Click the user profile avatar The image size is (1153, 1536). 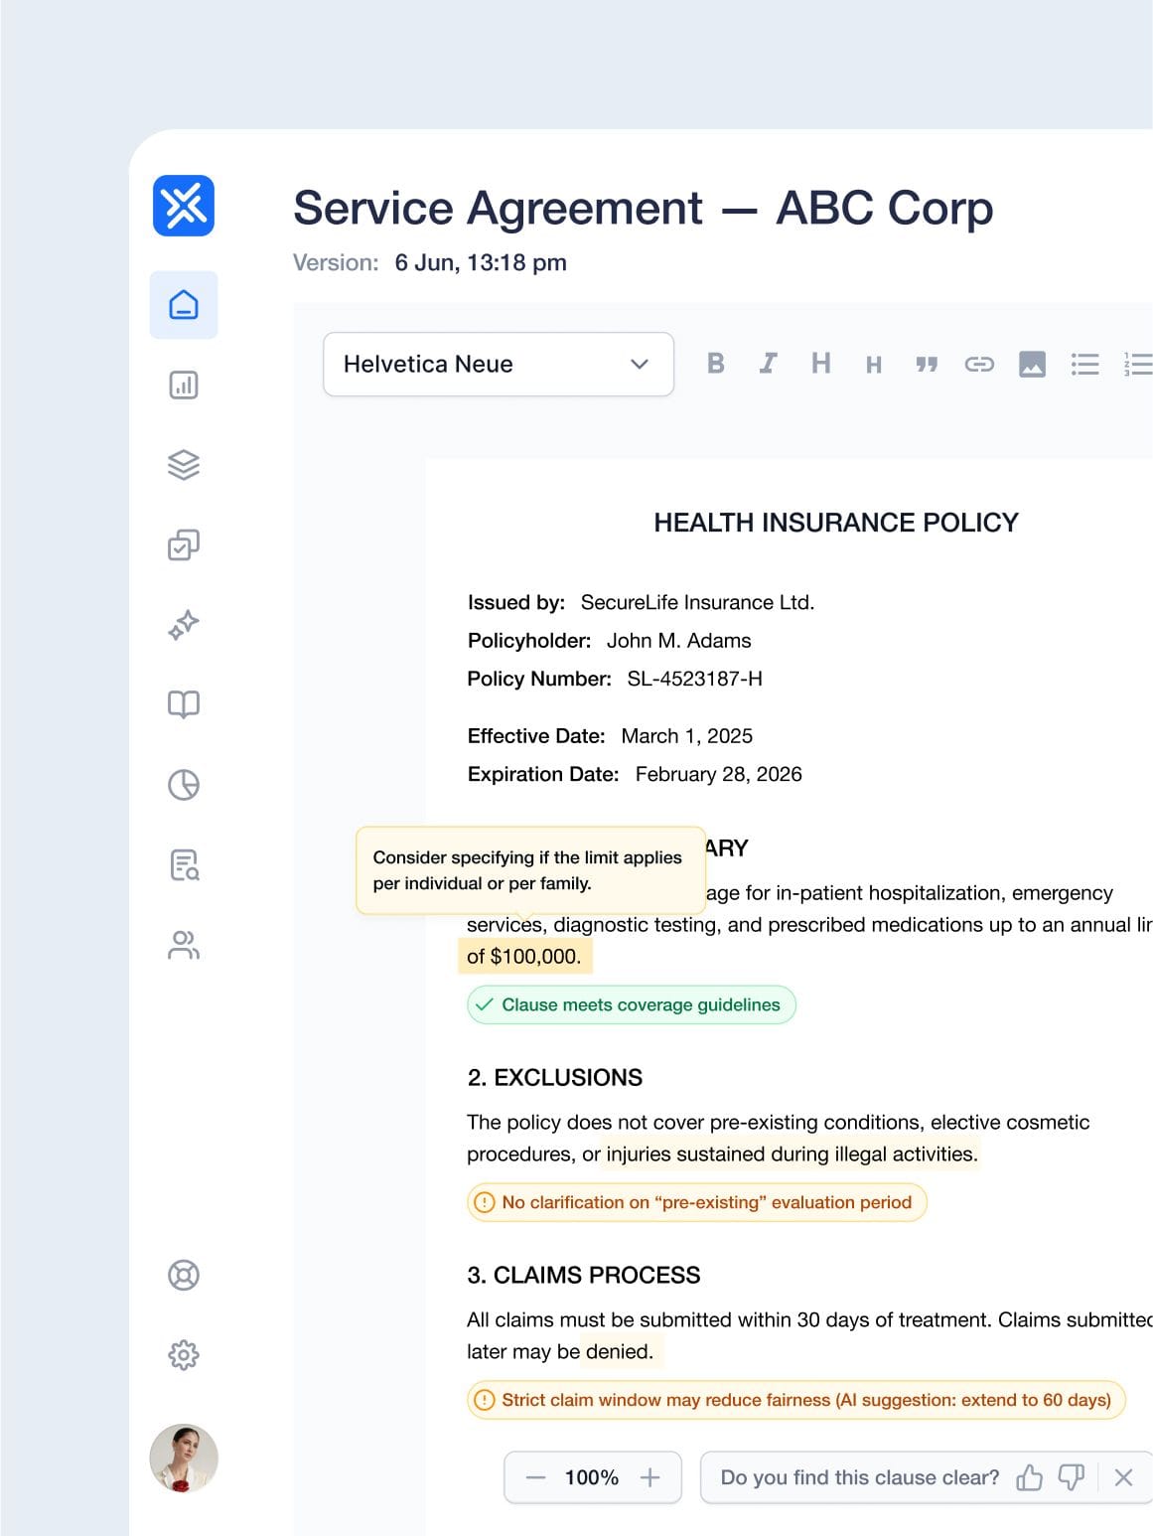[x=184, y=1458]
